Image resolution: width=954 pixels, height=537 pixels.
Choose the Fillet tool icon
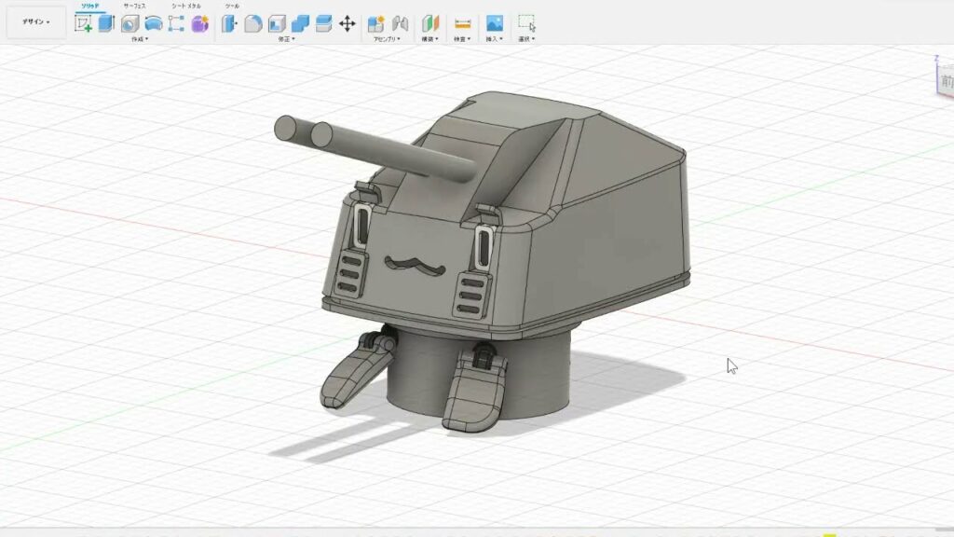pos(252,23)
